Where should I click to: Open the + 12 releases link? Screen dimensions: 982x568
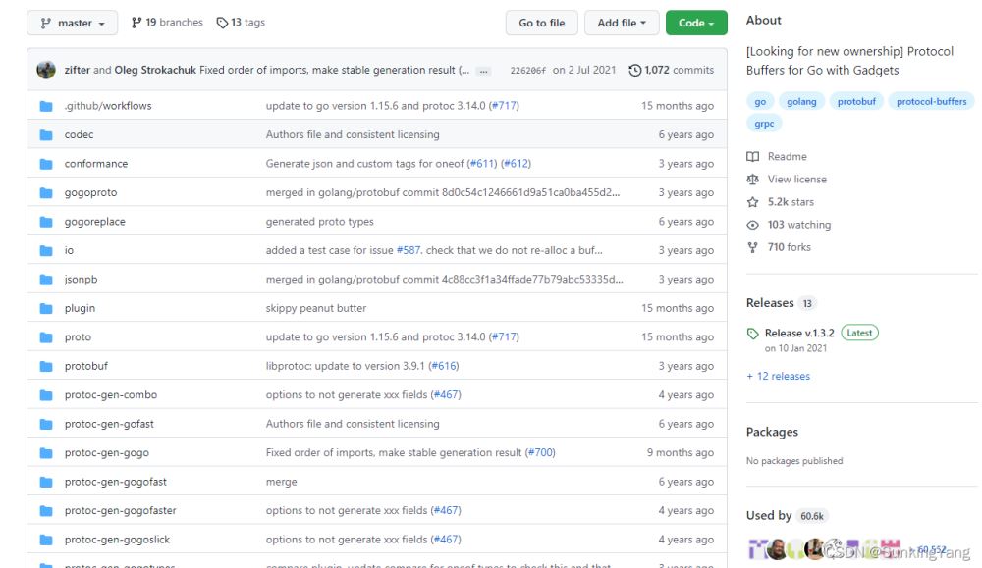tap(778, 376)
